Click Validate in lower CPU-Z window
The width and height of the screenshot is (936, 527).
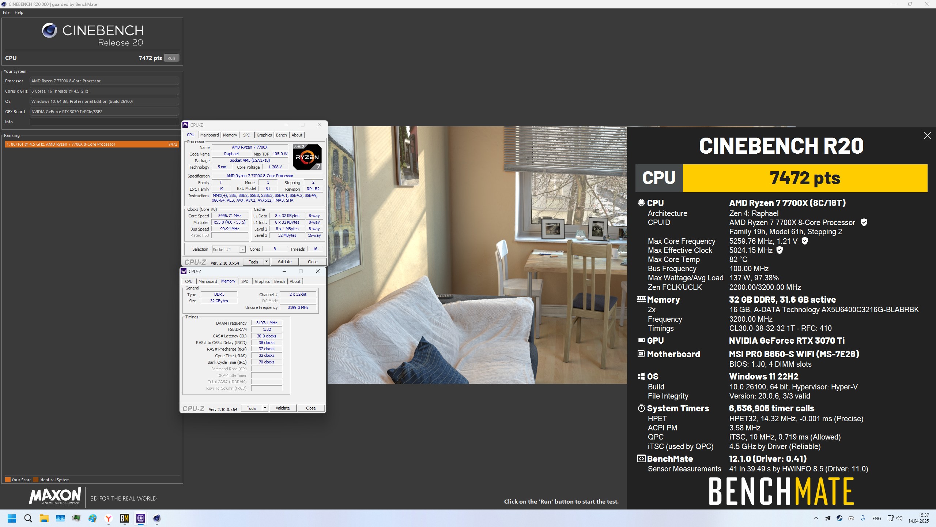[x=283, y=408]
